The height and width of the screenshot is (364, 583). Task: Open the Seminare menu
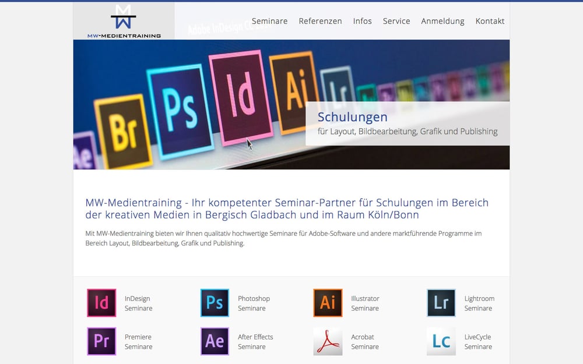click(x=269, y=21)
